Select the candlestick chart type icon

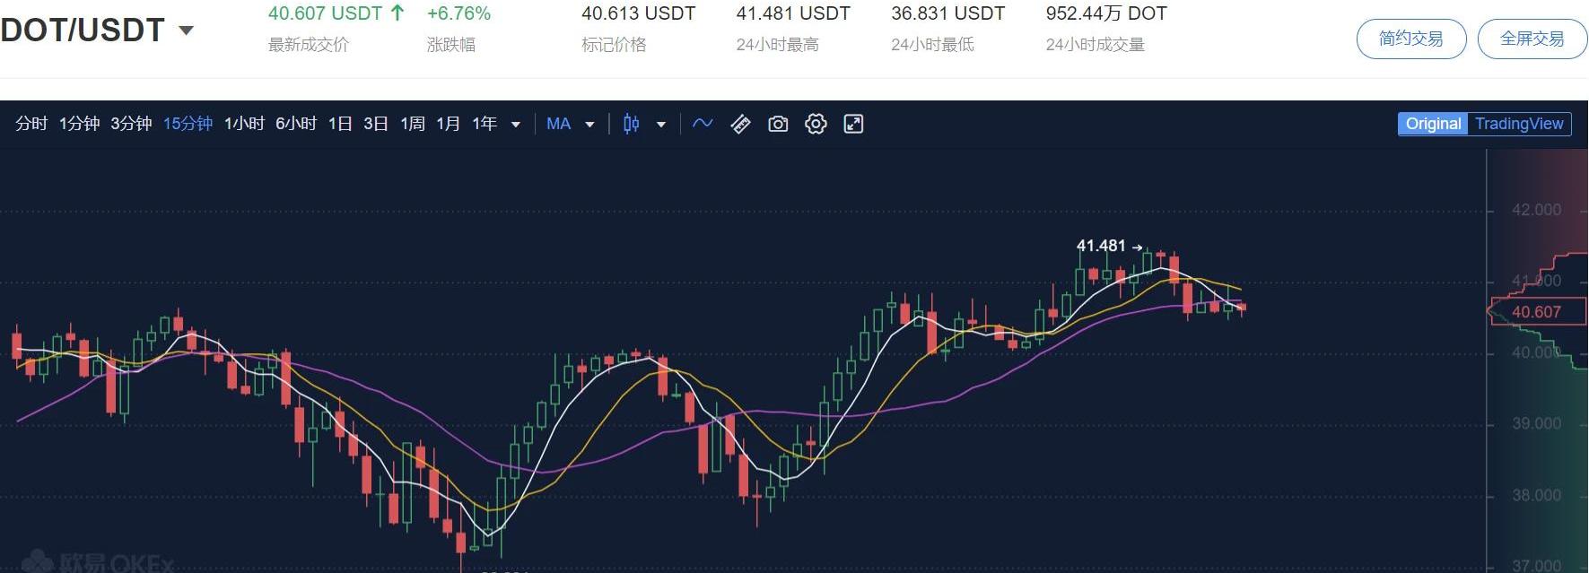click(x=632, y=124)
